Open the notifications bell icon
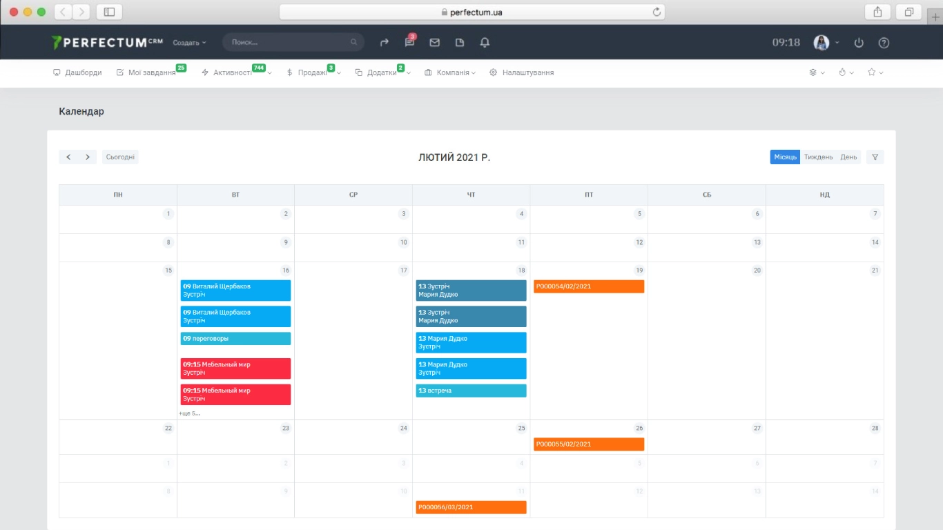The height and width of the screenshot is (530, 943). pos(485,43)
